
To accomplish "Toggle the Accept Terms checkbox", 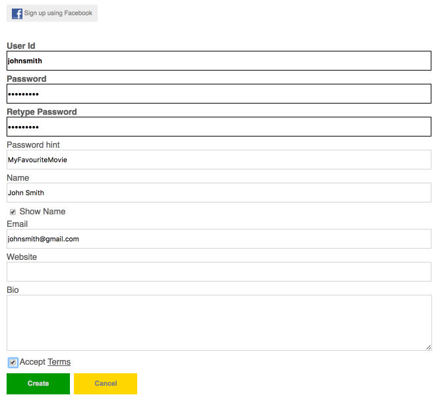I will click(13, 363).
